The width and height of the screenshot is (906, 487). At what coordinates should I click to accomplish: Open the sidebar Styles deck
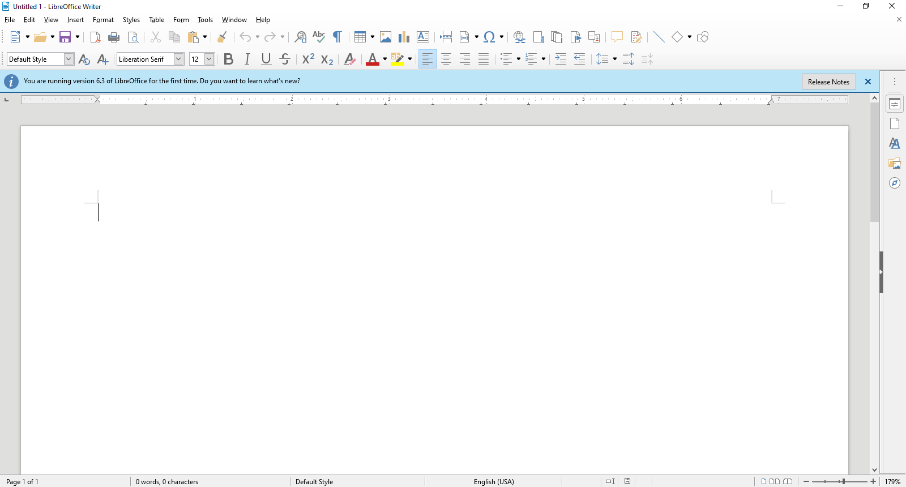(x=895, y=143)
